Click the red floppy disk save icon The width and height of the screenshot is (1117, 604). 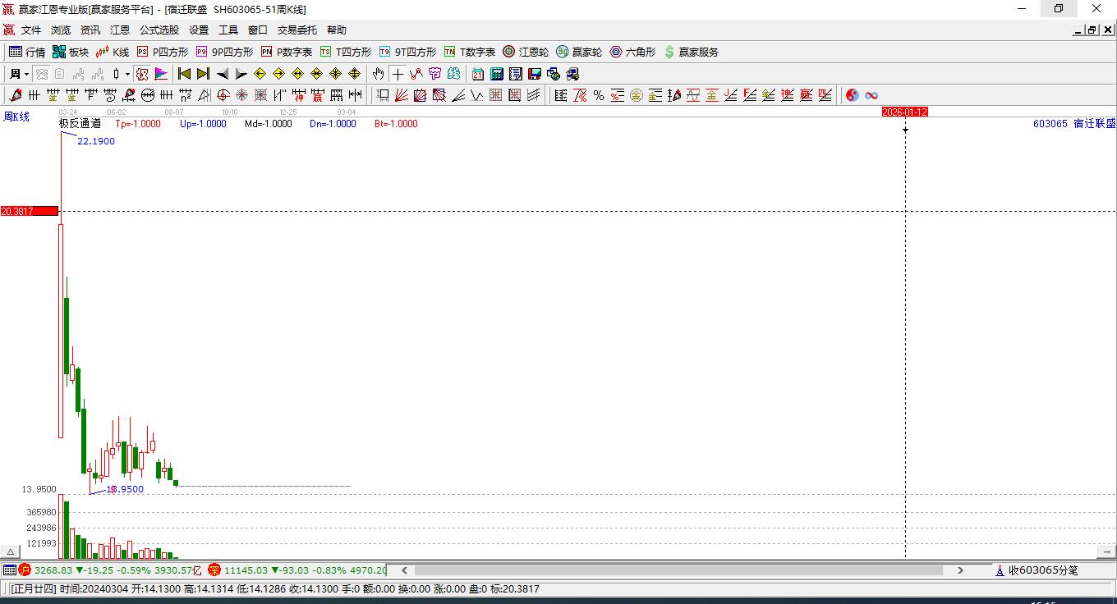pos(535,74)
